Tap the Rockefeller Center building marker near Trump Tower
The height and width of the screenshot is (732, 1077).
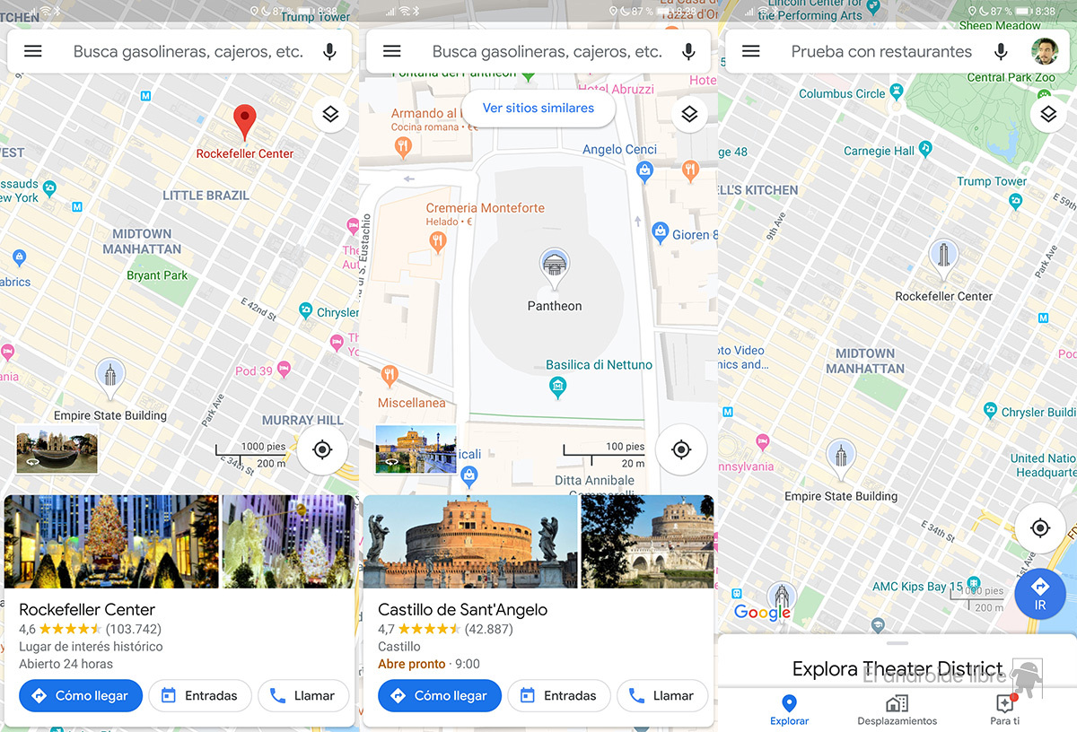(943, 261)
